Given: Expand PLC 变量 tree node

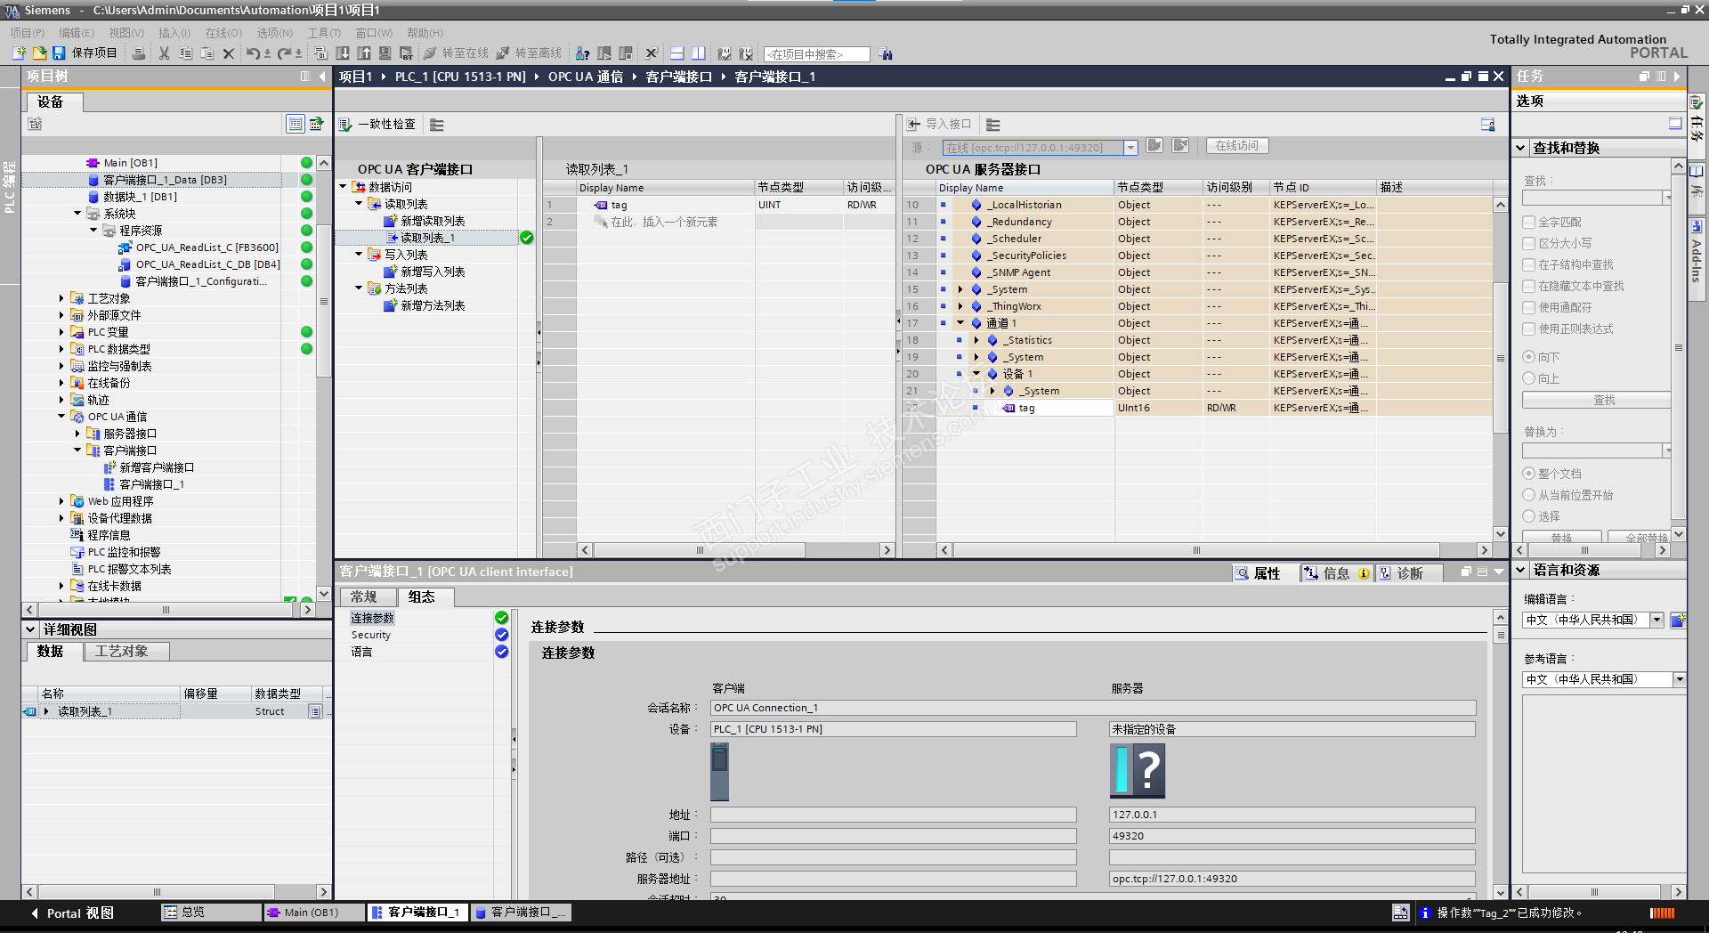Looking at the screenshot, I should (61, 332).
